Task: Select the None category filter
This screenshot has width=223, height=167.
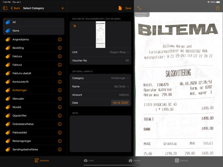Action: 34,31
